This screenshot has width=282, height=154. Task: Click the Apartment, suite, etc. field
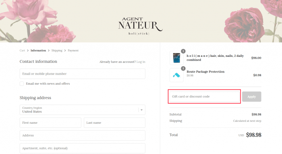click(x=82, y=148)
